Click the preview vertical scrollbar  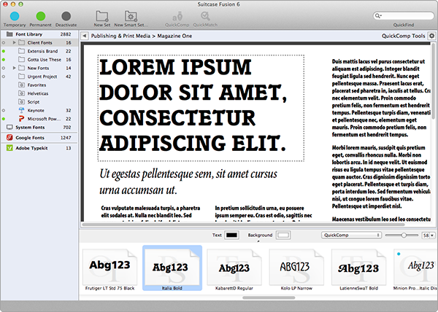[434, 81]
